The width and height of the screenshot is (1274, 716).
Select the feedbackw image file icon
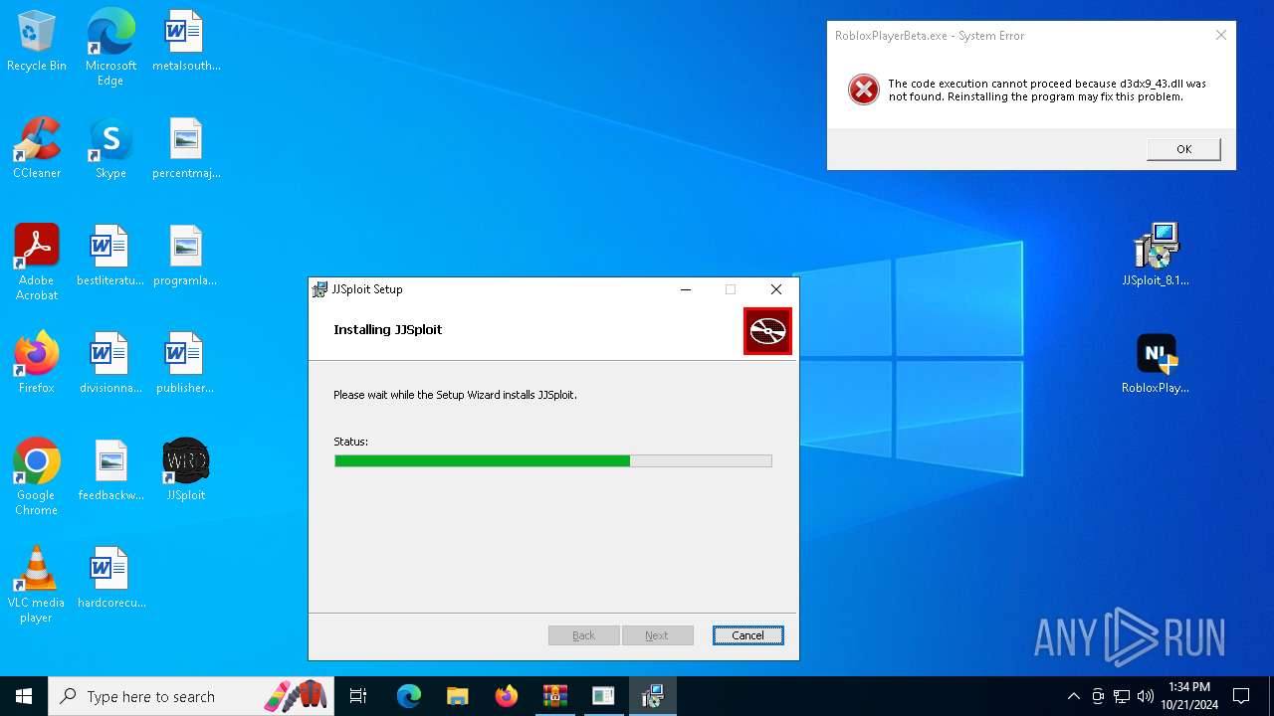pos(110,471)
